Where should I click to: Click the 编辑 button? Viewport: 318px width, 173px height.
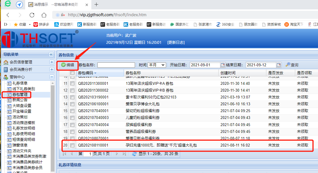(x=68, y=65)
